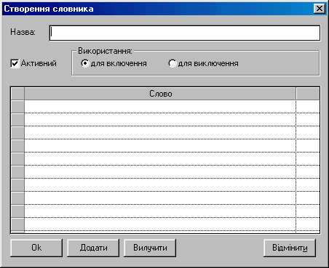Click the Назва text input field
The height and width of the screenshot is (268, 329).
click(185, 33)
